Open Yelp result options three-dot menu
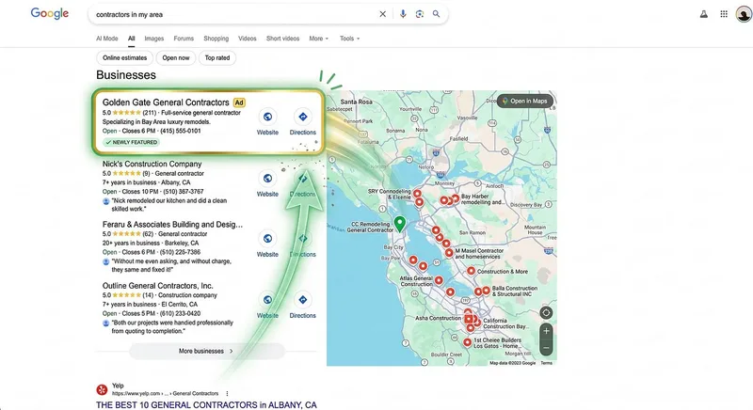Screen dimensions: 753x410 tap(227, 393)
